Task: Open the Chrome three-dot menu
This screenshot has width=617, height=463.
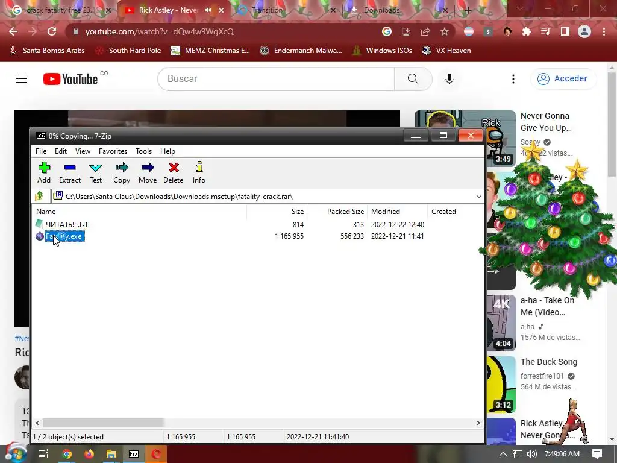Action: point(604,31)
